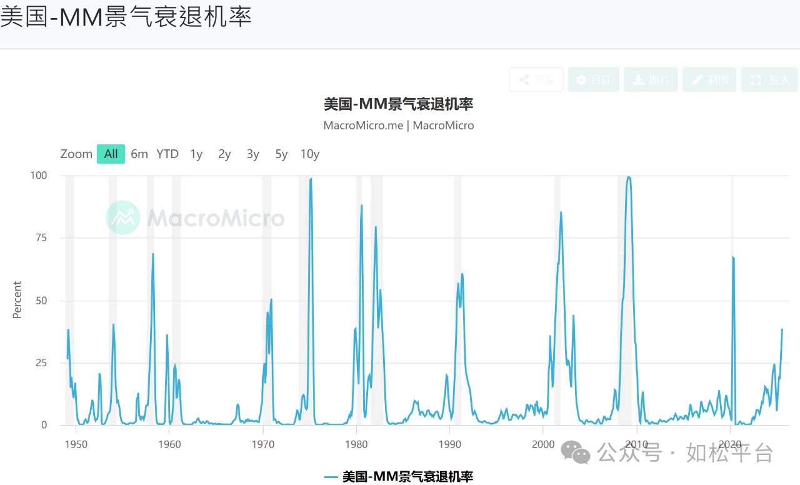Click the 1975 recession spike

point(311,180)
